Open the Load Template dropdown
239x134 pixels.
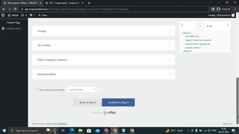[82, 90]
